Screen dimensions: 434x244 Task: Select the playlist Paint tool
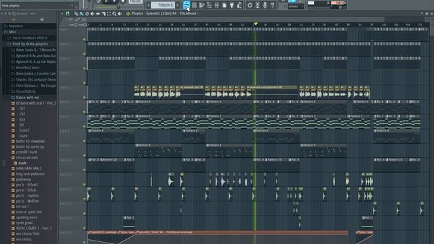pyautogui.click(x=81, y=14)
